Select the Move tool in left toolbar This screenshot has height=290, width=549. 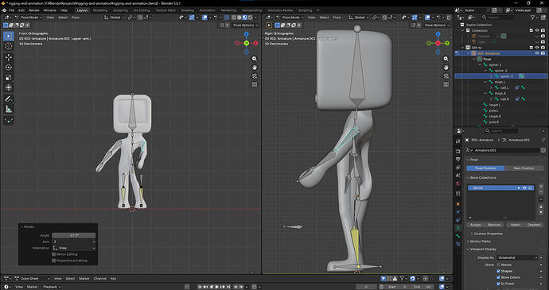(9, 57)
